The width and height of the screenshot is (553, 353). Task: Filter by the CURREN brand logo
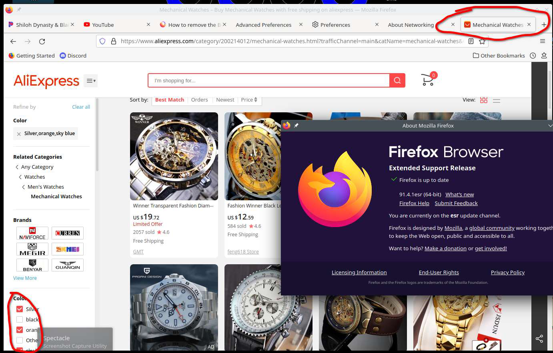pyautogui.click(x=68, y=233)
